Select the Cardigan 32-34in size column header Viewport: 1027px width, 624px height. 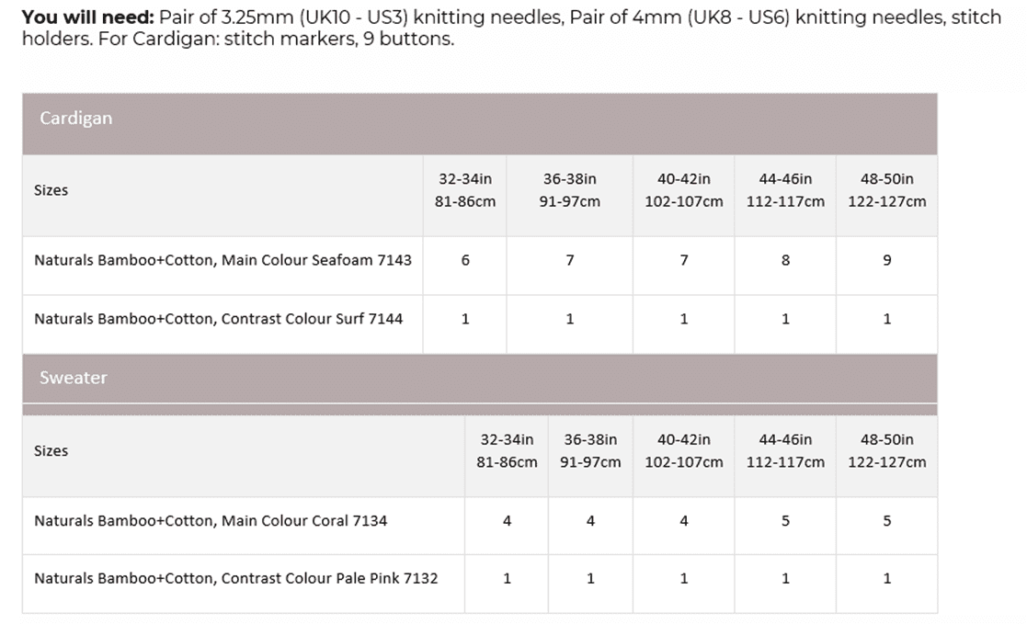(x=464, y=190)
